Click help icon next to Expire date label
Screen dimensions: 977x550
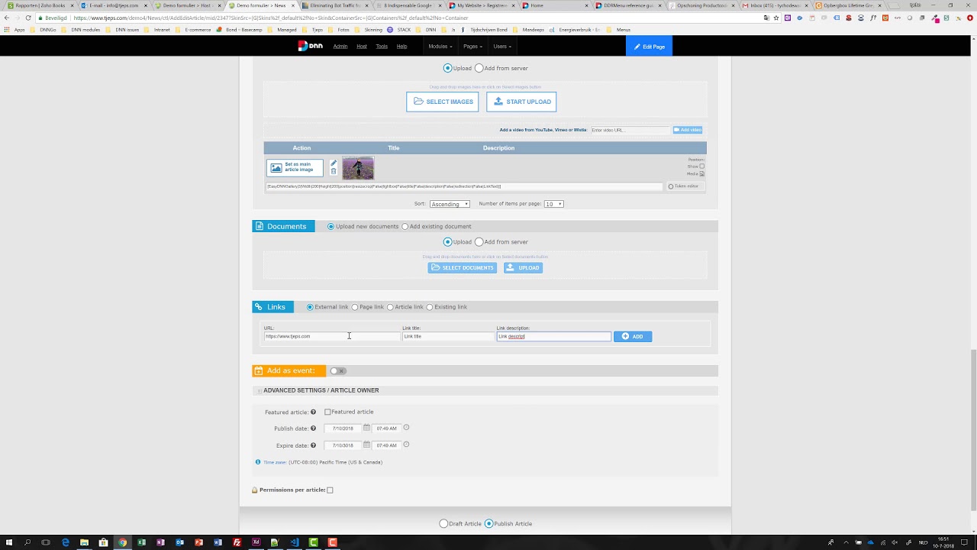coord(313,445)
